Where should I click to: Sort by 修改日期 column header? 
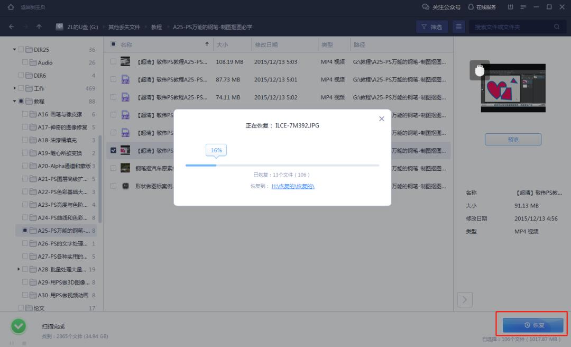click(266, 44)
